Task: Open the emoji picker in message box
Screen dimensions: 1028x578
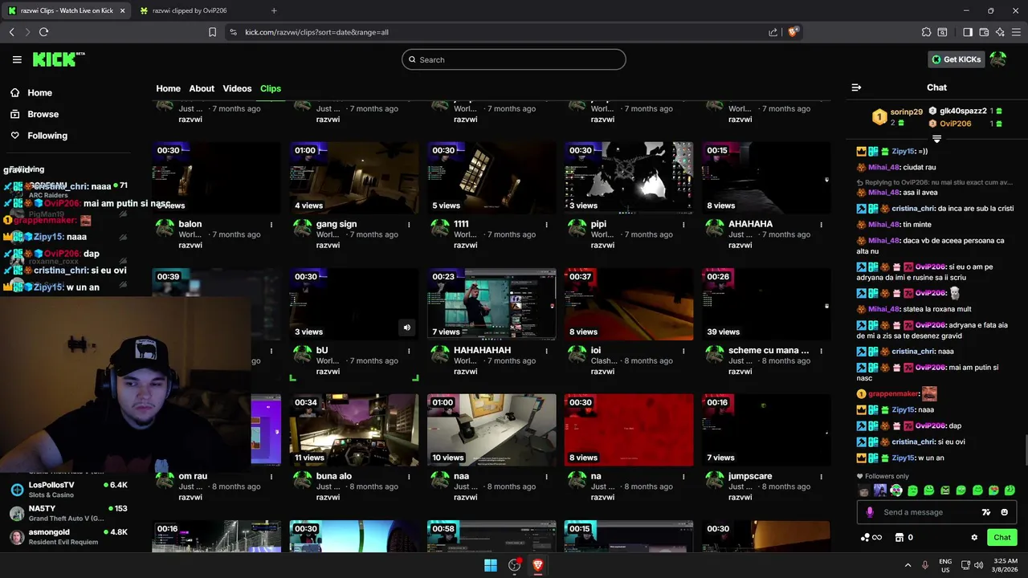Action: pos(1005,512)
